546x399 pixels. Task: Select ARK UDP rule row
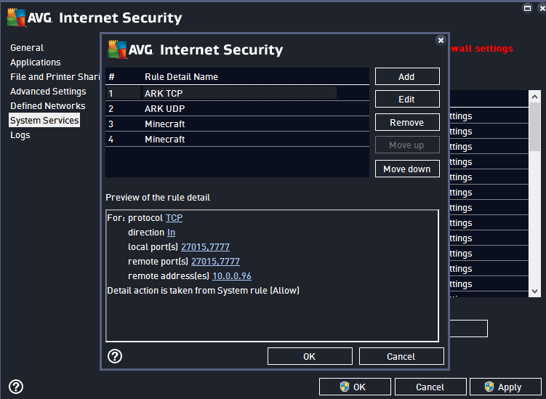(x=237, y=108)
